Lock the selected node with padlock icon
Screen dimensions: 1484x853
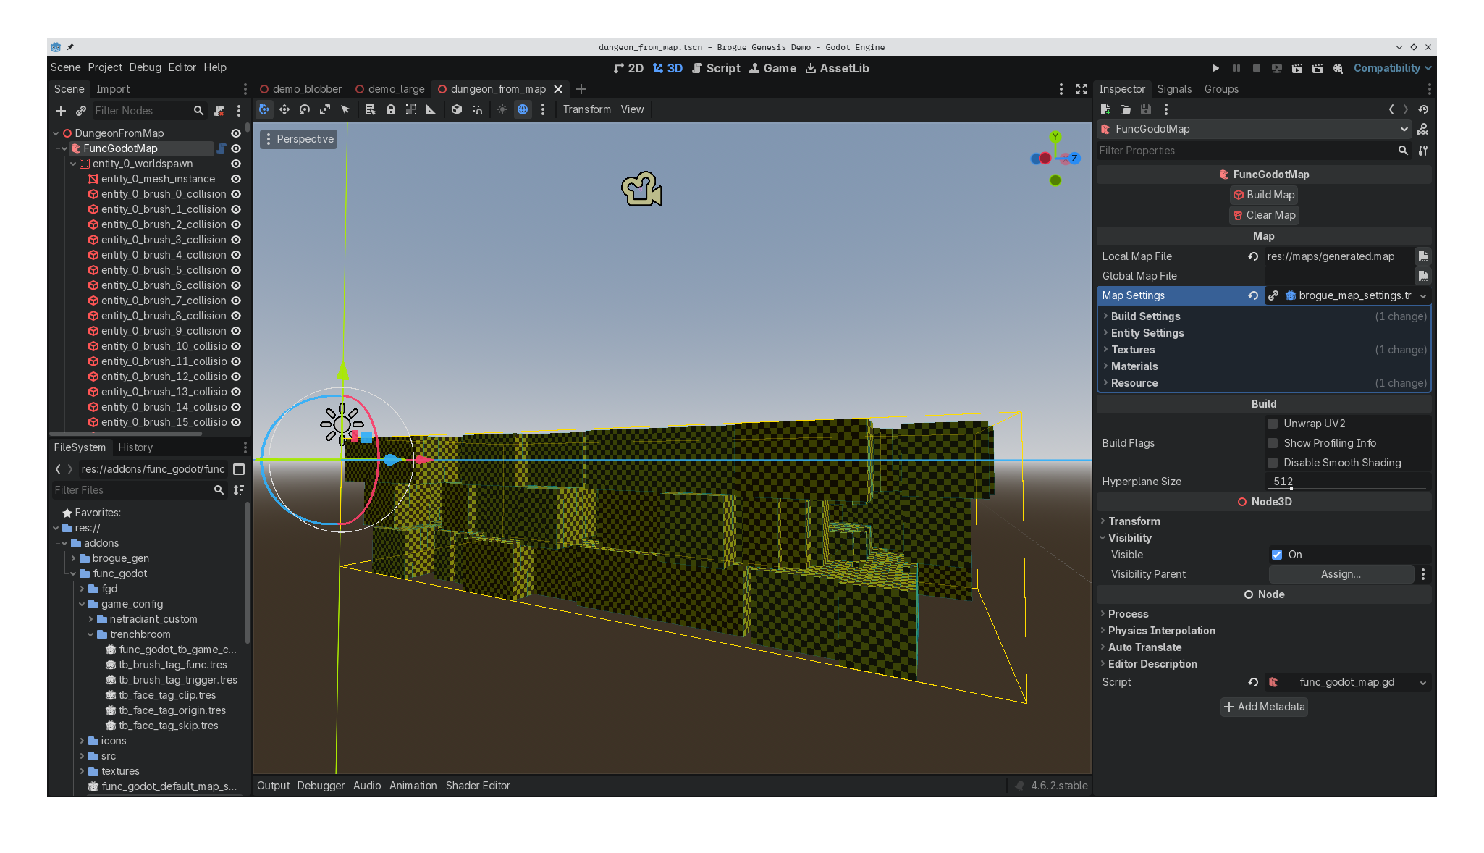(x=391, y=109)
